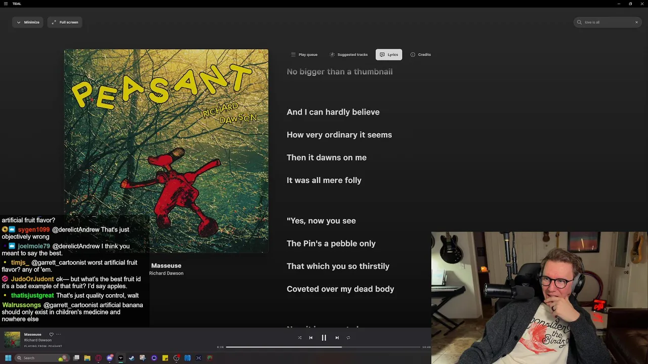Image resolution: width=648 pixels, height=364 pixels.
Task: Open Opera browser from taskbar
Action: click(99, 358)
